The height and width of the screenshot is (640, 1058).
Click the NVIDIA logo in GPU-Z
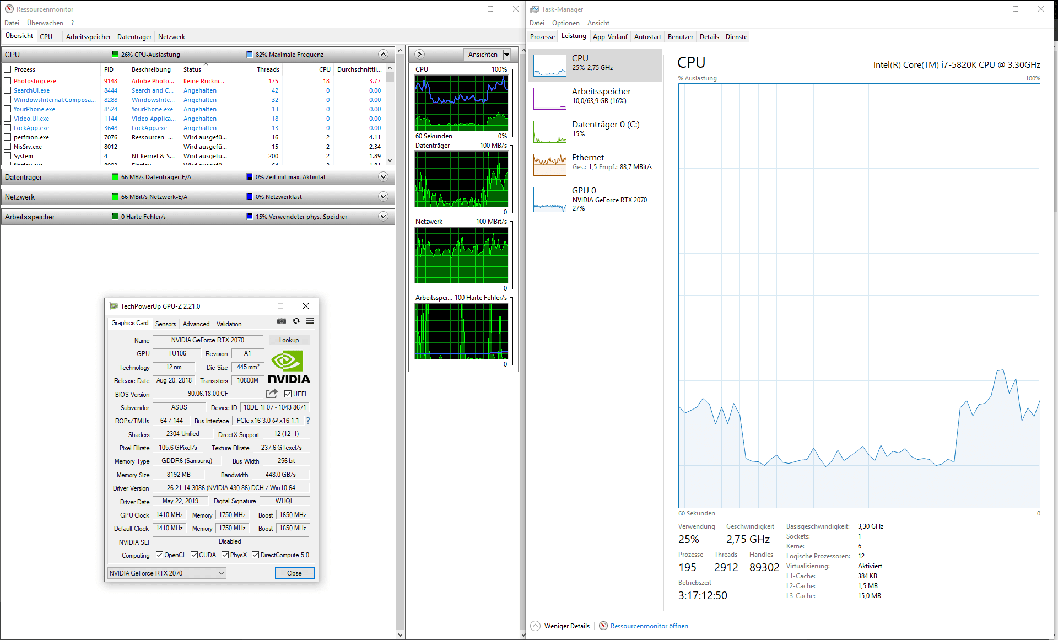289,368
